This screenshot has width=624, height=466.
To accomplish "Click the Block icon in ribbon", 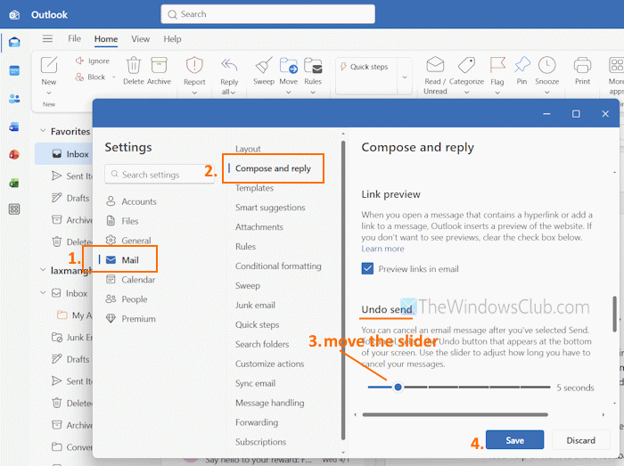I will pos(79,77).
